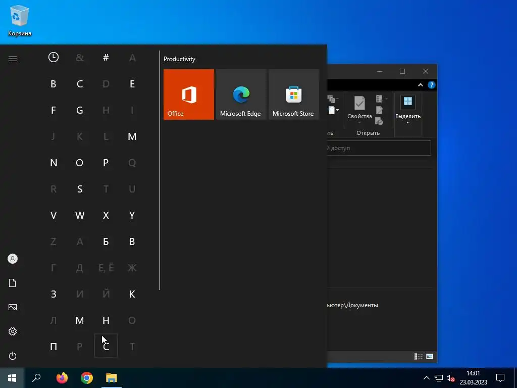The width and height of the screenshot is (517, 388).
Task: Jump to Cyrillic letter П section
Action: tap(54, 347)
